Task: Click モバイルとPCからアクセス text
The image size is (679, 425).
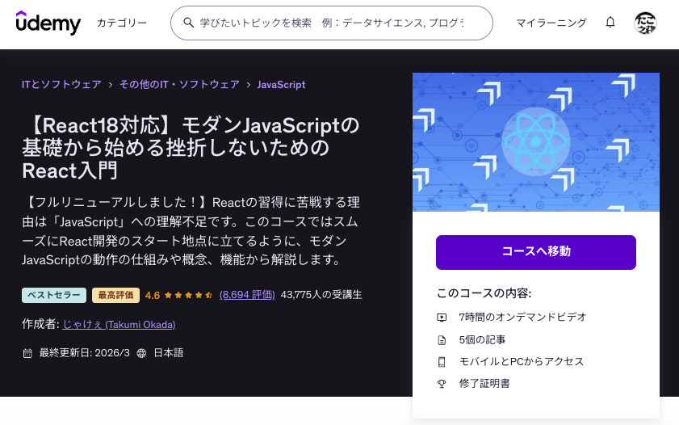Action: click(522, 361)
